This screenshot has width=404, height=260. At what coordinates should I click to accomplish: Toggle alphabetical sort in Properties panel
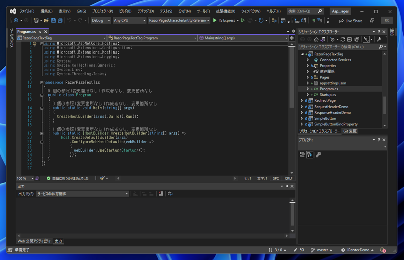[x=310, y=154]
